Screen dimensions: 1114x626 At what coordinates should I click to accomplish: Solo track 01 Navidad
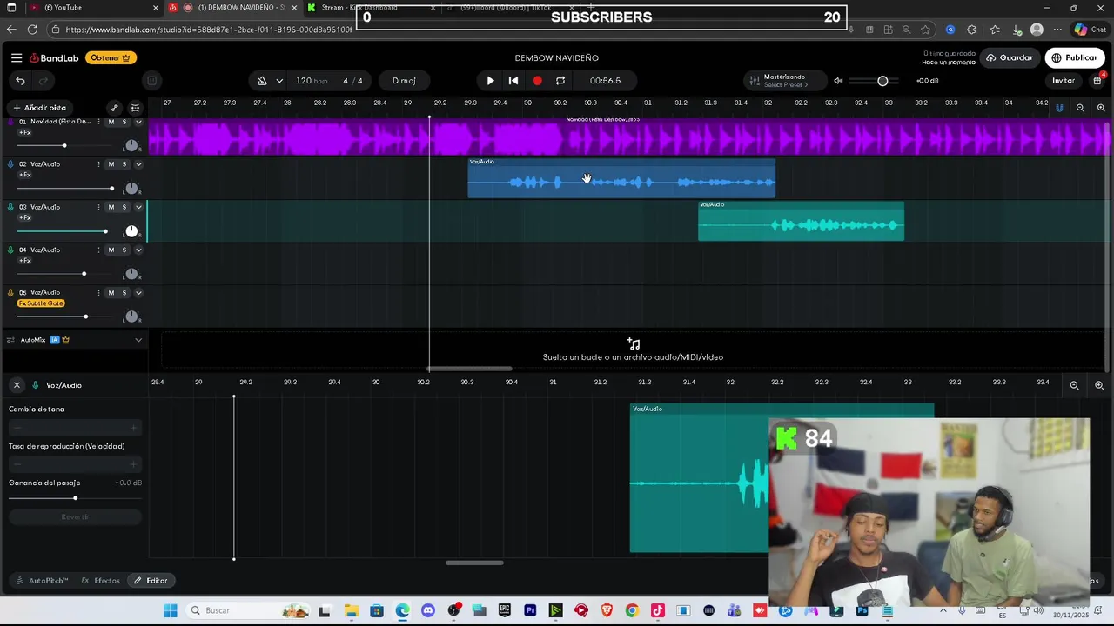click(x=124, y=122)
